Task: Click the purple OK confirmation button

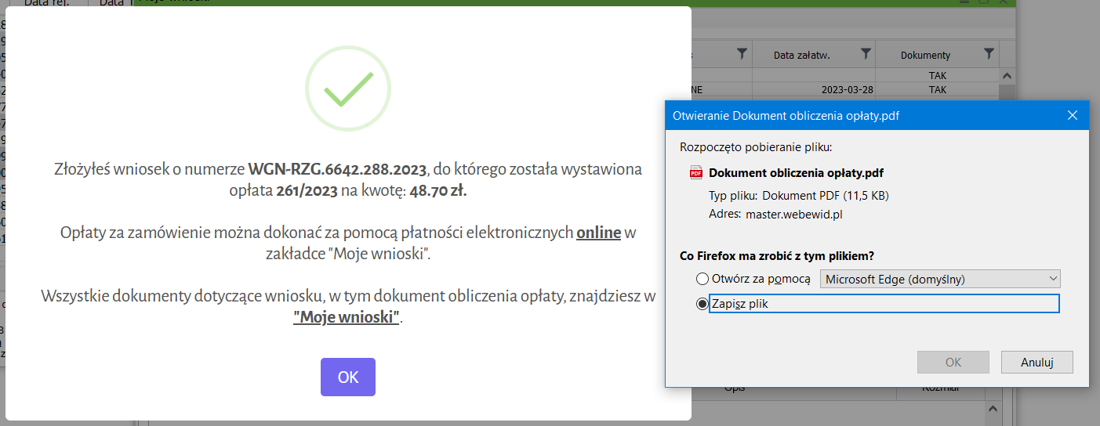Action: point(347,377)
